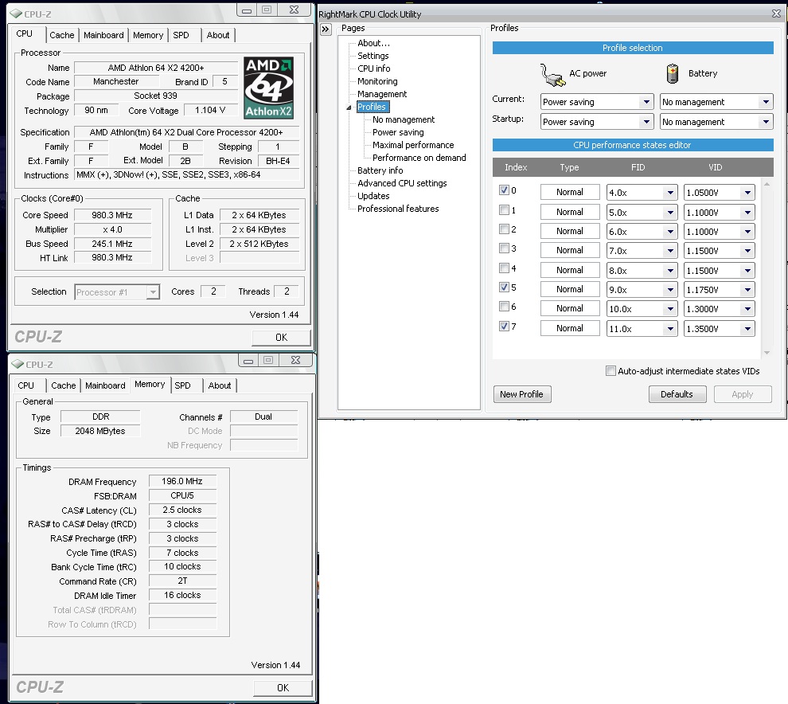
Task: Click the Battery icon in Profile selection
Action: click(x=673, y=73)
